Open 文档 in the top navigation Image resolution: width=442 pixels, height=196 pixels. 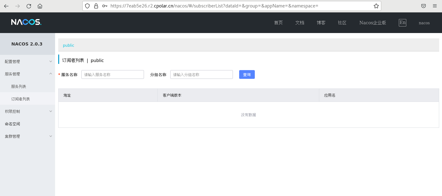300,23
